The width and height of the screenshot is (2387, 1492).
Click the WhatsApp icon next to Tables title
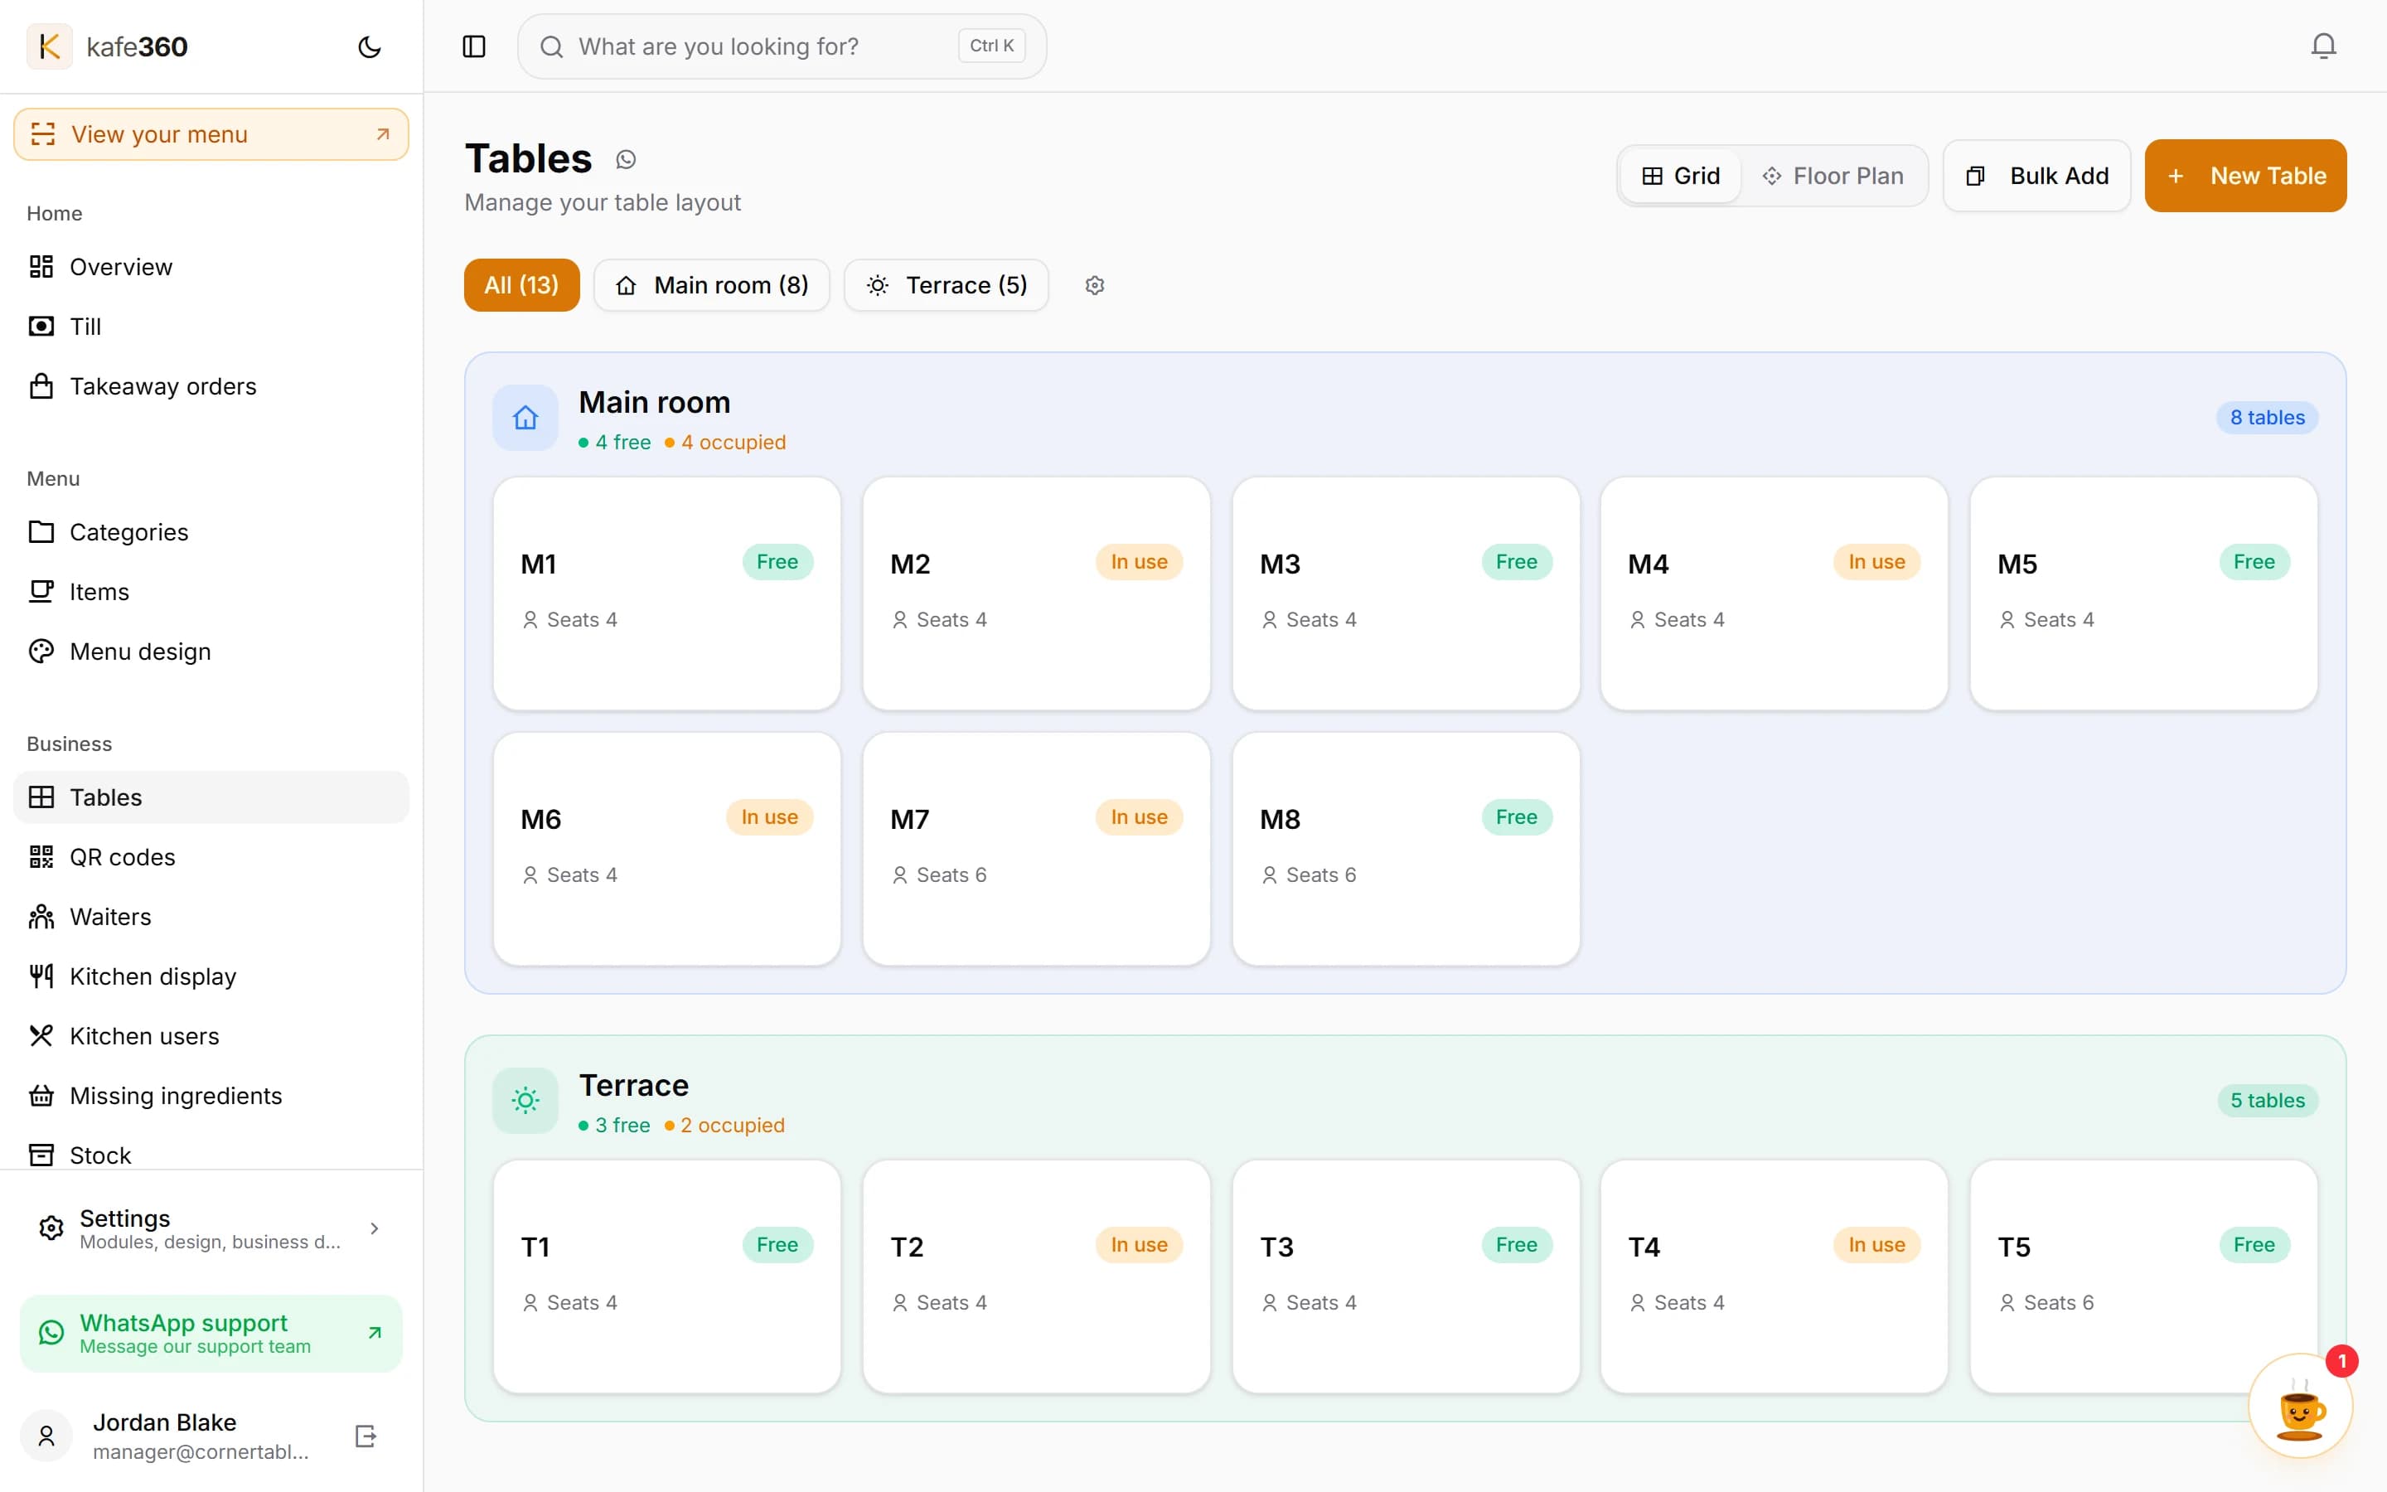pos(626,159)
